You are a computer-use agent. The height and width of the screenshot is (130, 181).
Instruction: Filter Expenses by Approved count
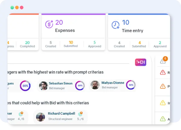[94, 44]
